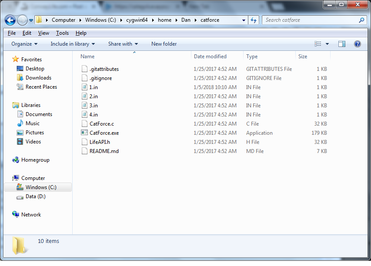Open the view options dropdown arrow
371x266 pixels.
click(327, 44)
